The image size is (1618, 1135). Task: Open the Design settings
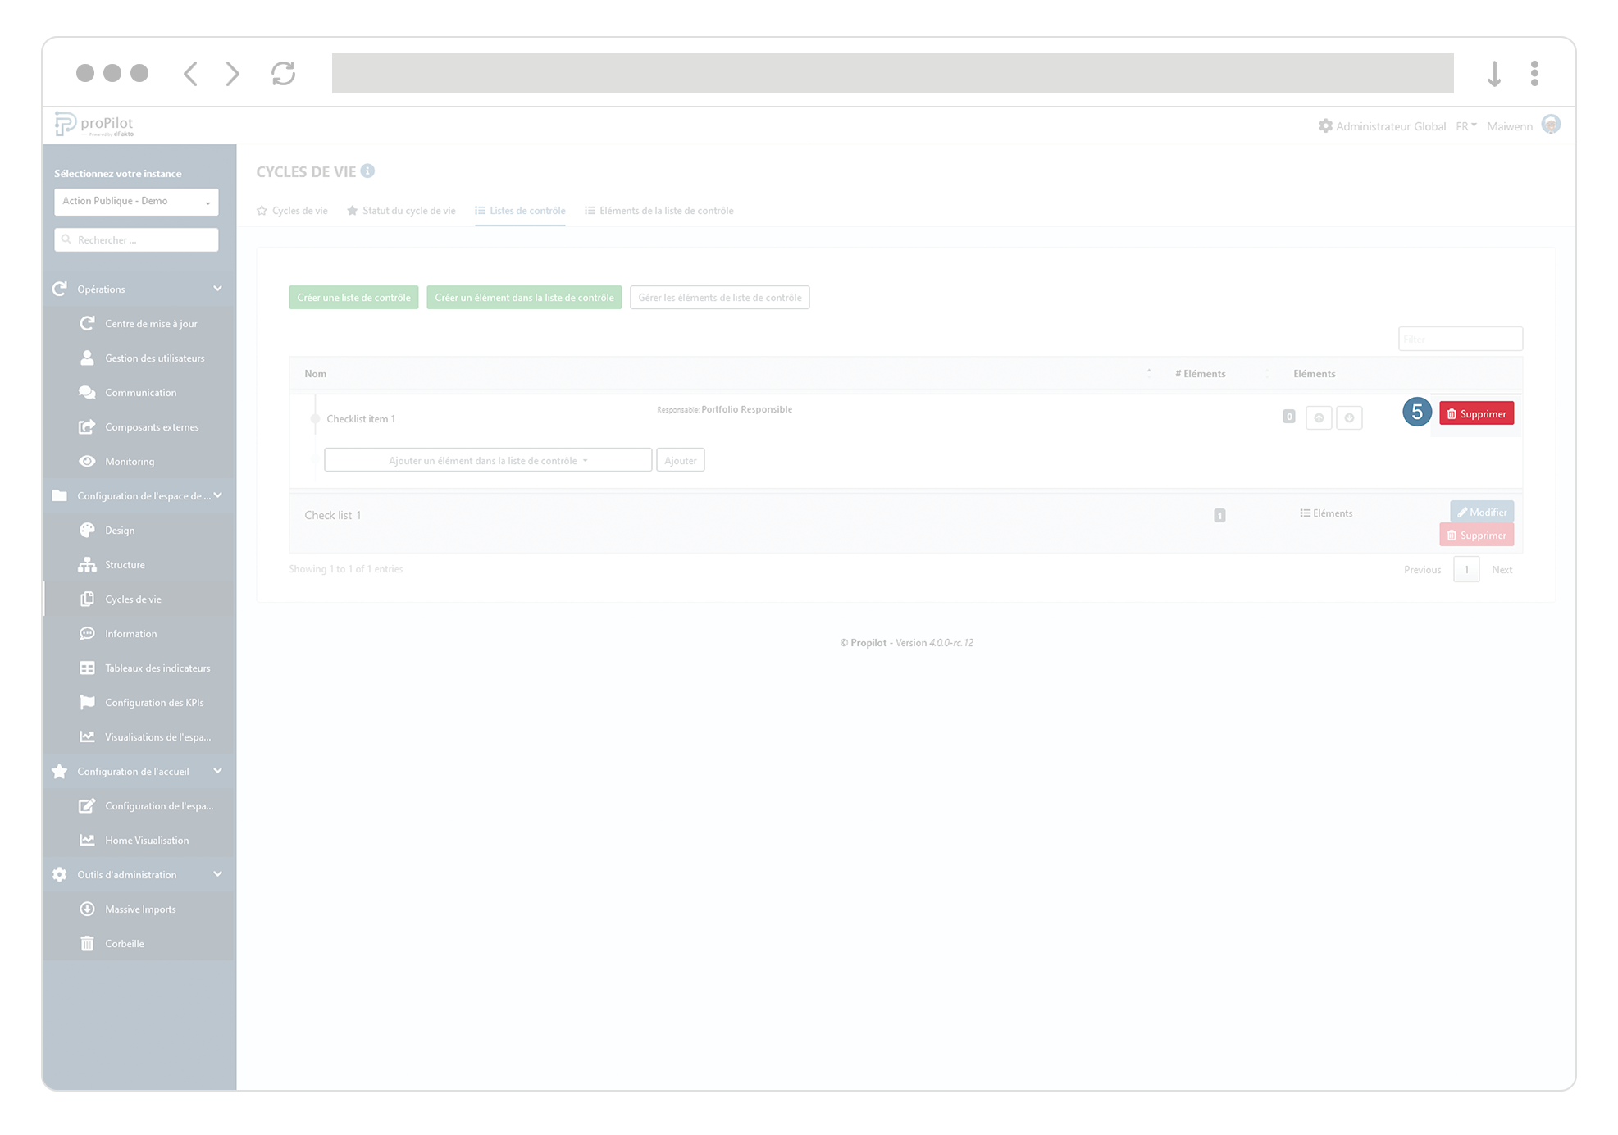[119, 530]
